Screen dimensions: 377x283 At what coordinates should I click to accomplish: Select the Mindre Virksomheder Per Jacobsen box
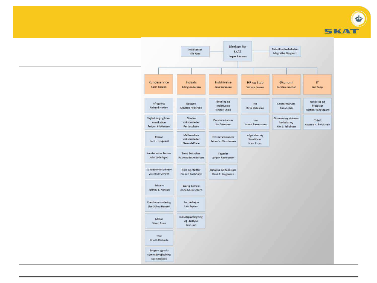191,122
